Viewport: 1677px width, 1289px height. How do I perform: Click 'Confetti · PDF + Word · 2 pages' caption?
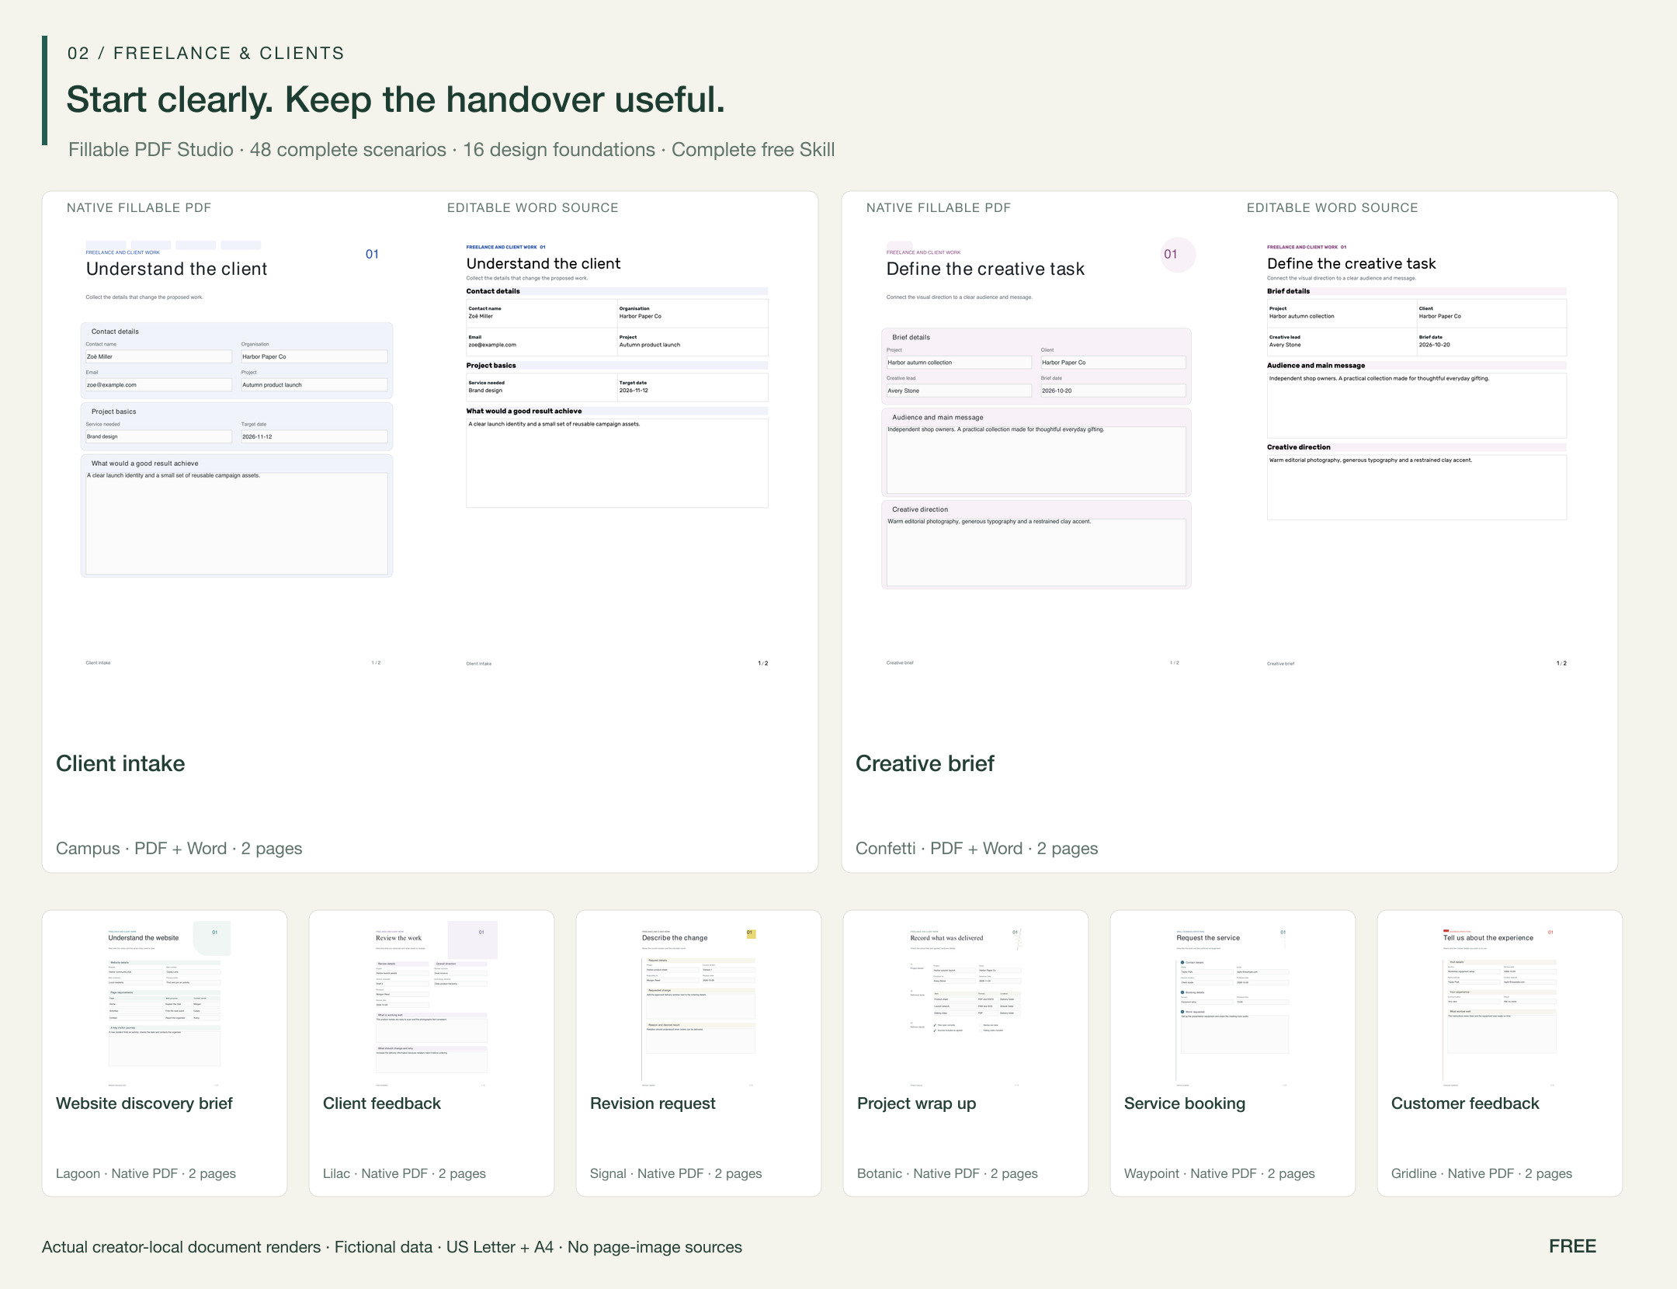coord(977,849)
